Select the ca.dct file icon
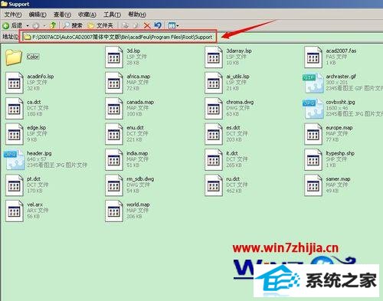The width and height of the screenshot is (383, 301). click(15, 109)
